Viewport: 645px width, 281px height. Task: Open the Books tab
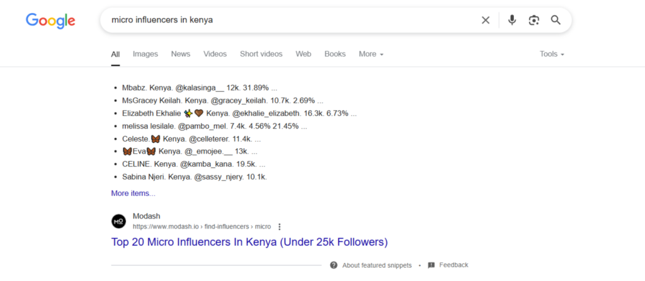[335, 54]
